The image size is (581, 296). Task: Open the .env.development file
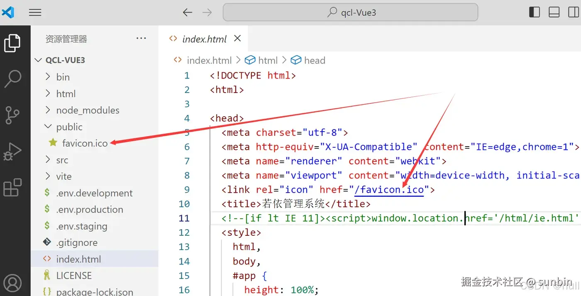[95, 193]
